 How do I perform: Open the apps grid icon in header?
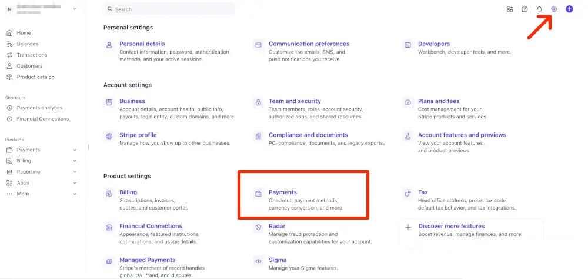510,9
